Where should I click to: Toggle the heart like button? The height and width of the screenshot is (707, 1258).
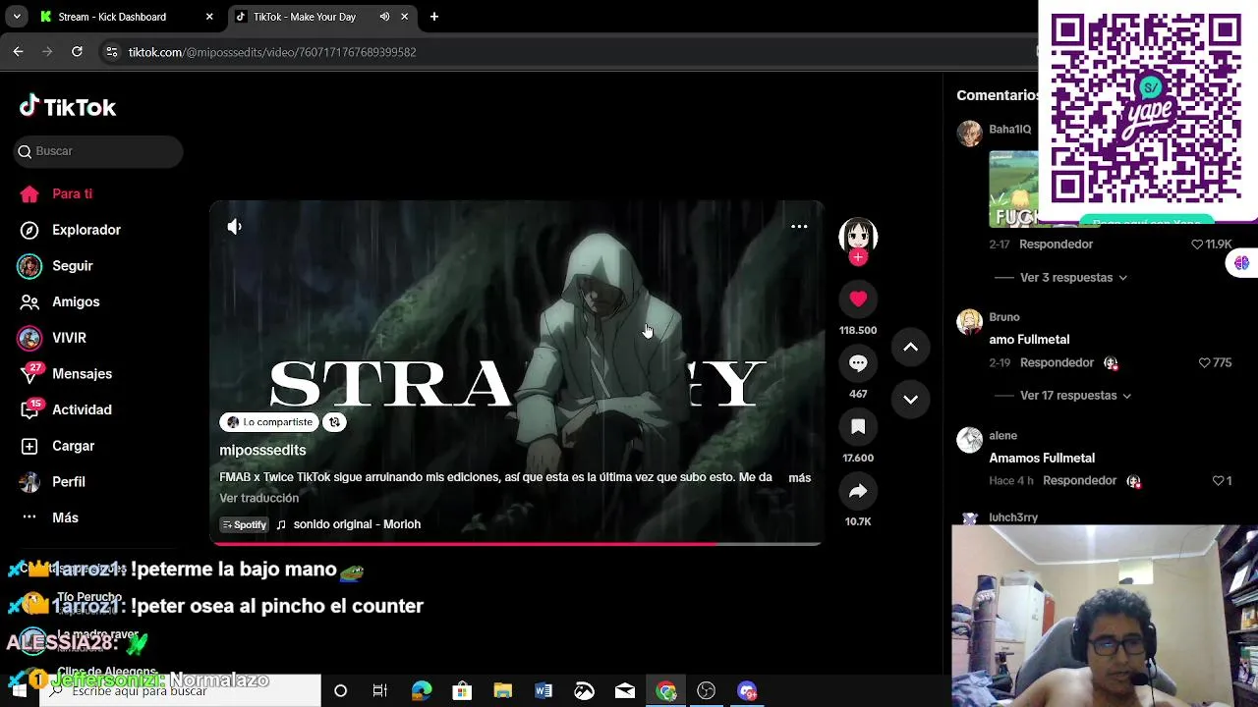[858, 299]
